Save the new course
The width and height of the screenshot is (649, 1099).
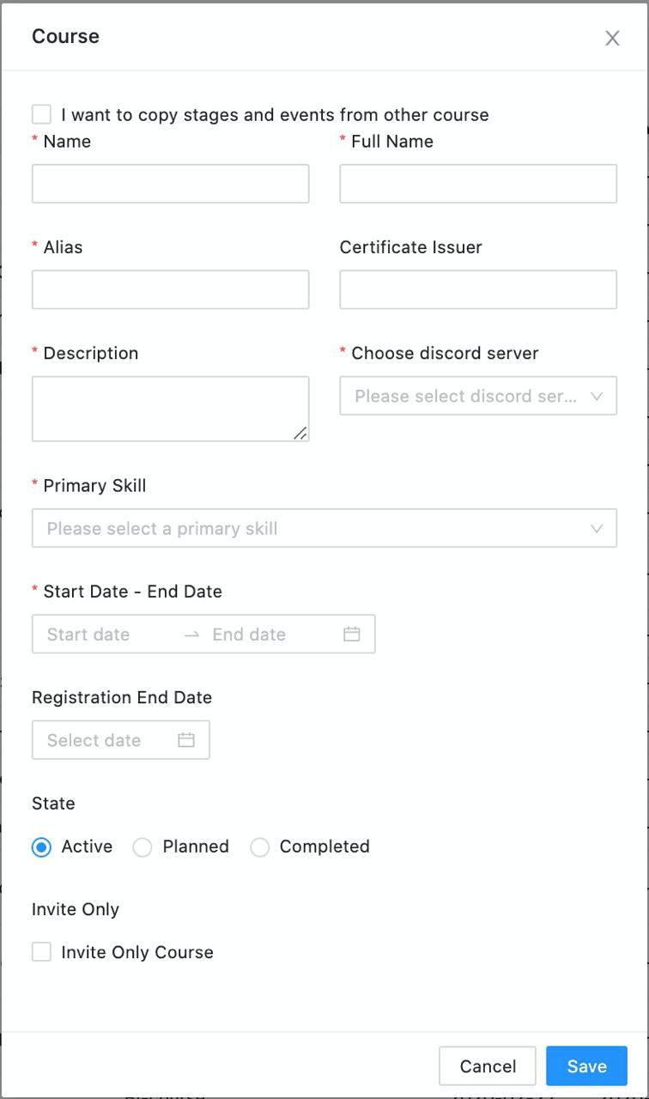[x=585, y=1066]
